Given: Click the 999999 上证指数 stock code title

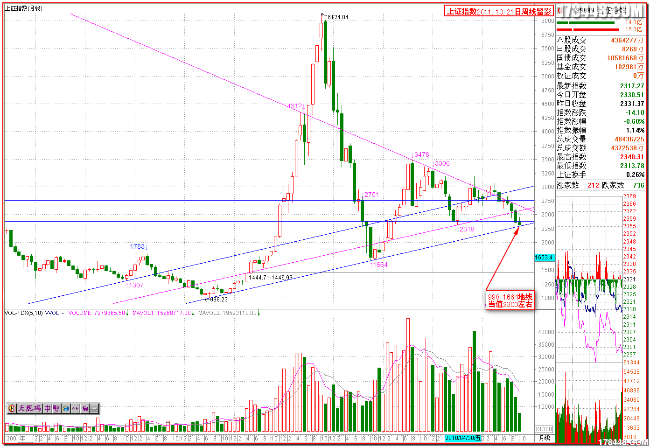Looking at the screenshot, I should (599, 10).
